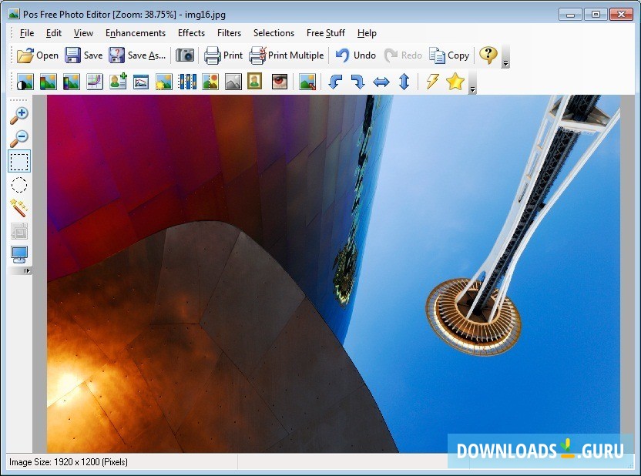Viewport: 641px width, 476px height.
Task: Rotate image left with the curved arrow
Action: pos(335,82)
